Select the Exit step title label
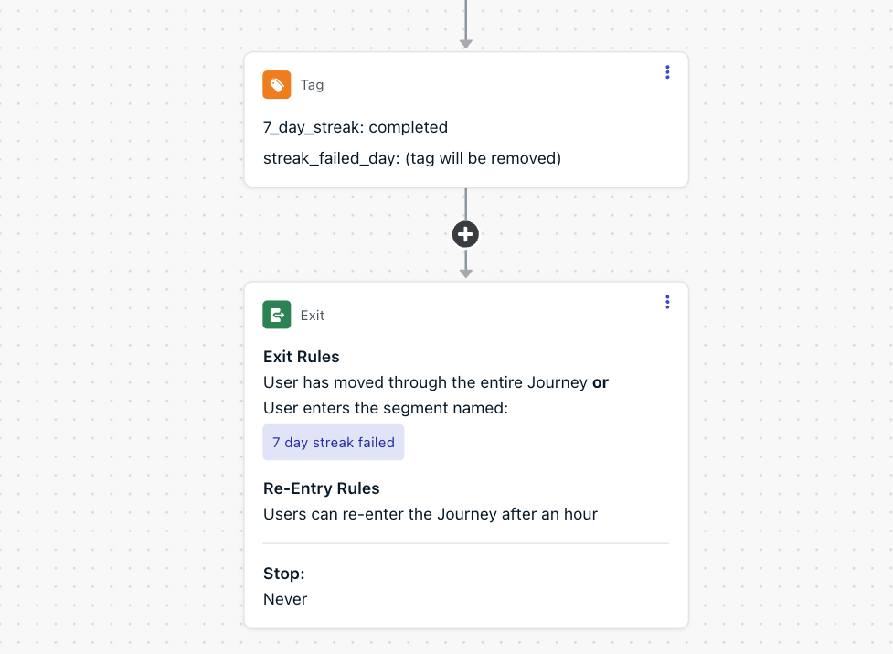Viewport: 893px width, 654px height. point(312,315)
